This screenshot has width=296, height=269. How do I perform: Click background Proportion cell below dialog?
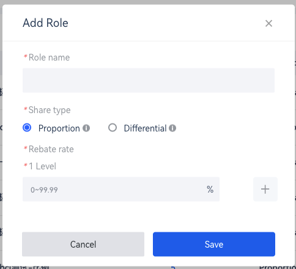[277, 267]
